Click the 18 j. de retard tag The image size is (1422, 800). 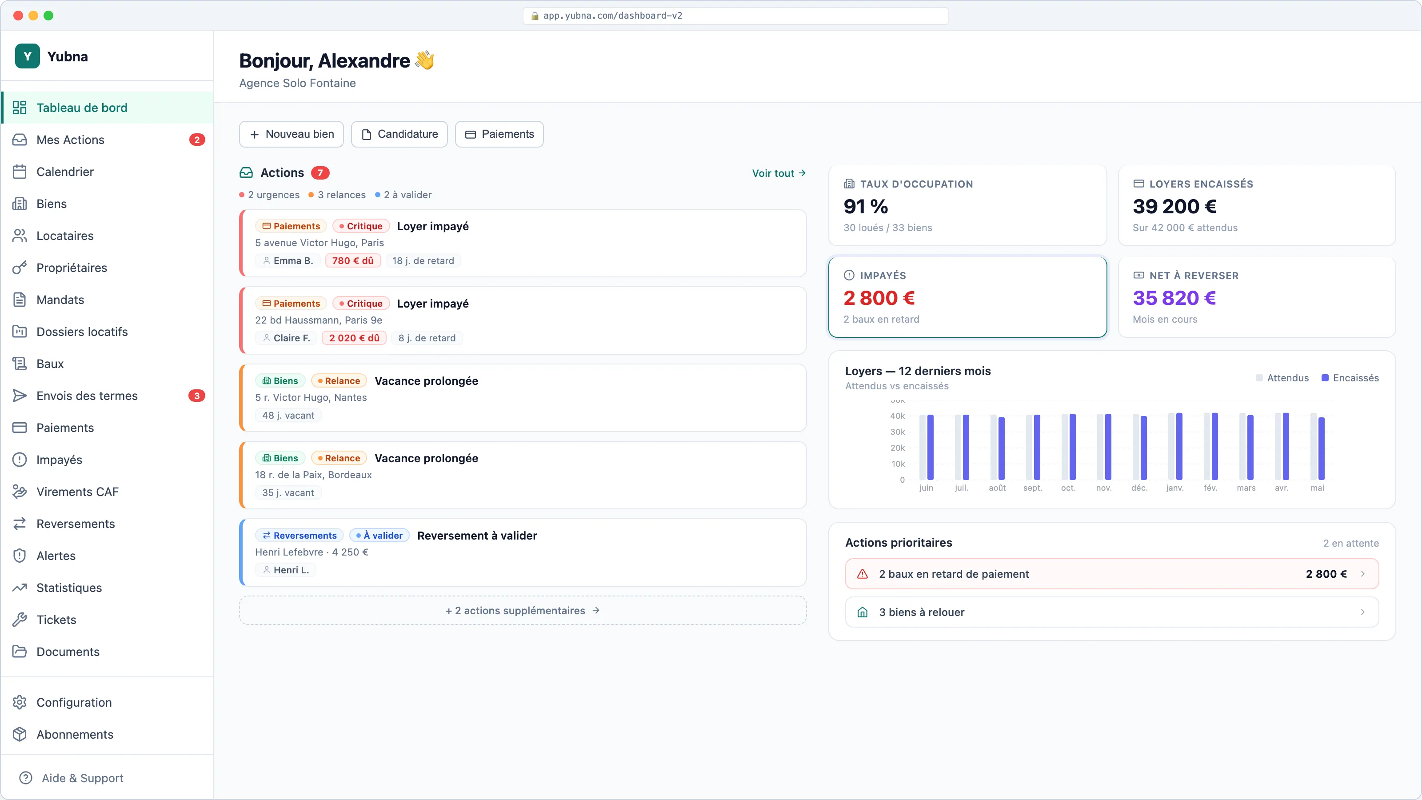tap(423, 260)
